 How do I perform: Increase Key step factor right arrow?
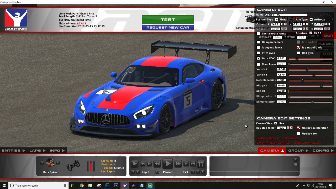click(291, 128)
